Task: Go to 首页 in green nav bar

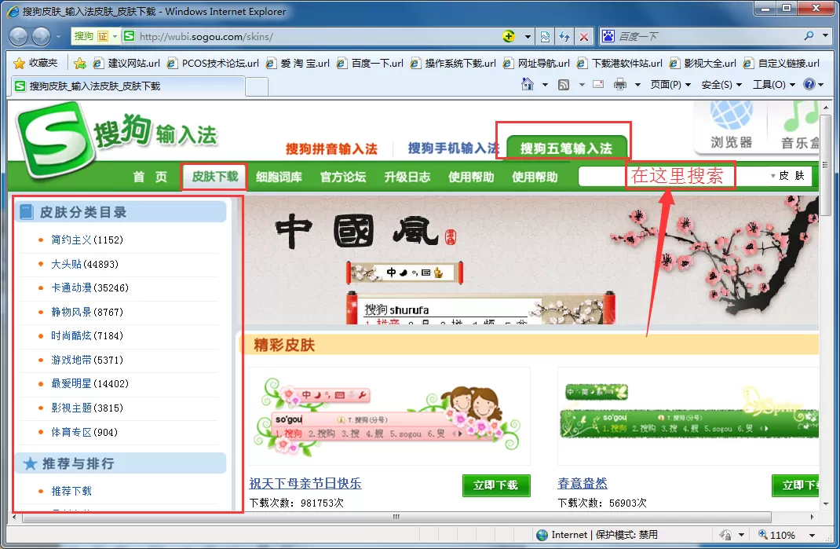Action: (x=150, y=177)
